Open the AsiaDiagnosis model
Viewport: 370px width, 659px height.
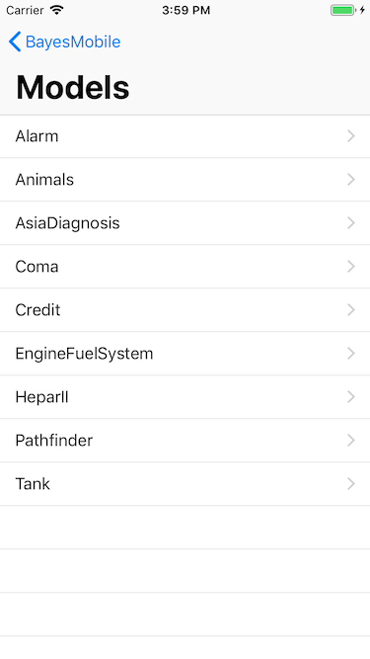coord(185,223)
